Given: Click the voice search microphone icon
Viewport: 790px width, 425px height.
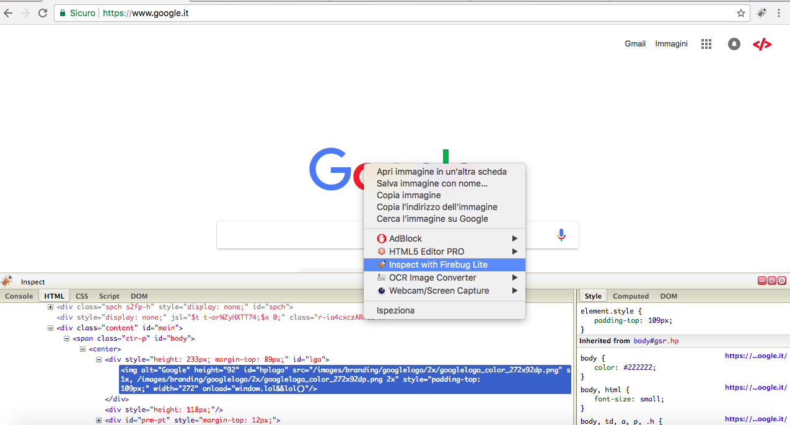Looking at the screenshot, I should (561, 234).
